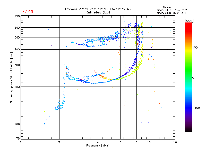206x155 pixels.
Task: Click the red 'HV Off' status label
Action: point(28,12)
